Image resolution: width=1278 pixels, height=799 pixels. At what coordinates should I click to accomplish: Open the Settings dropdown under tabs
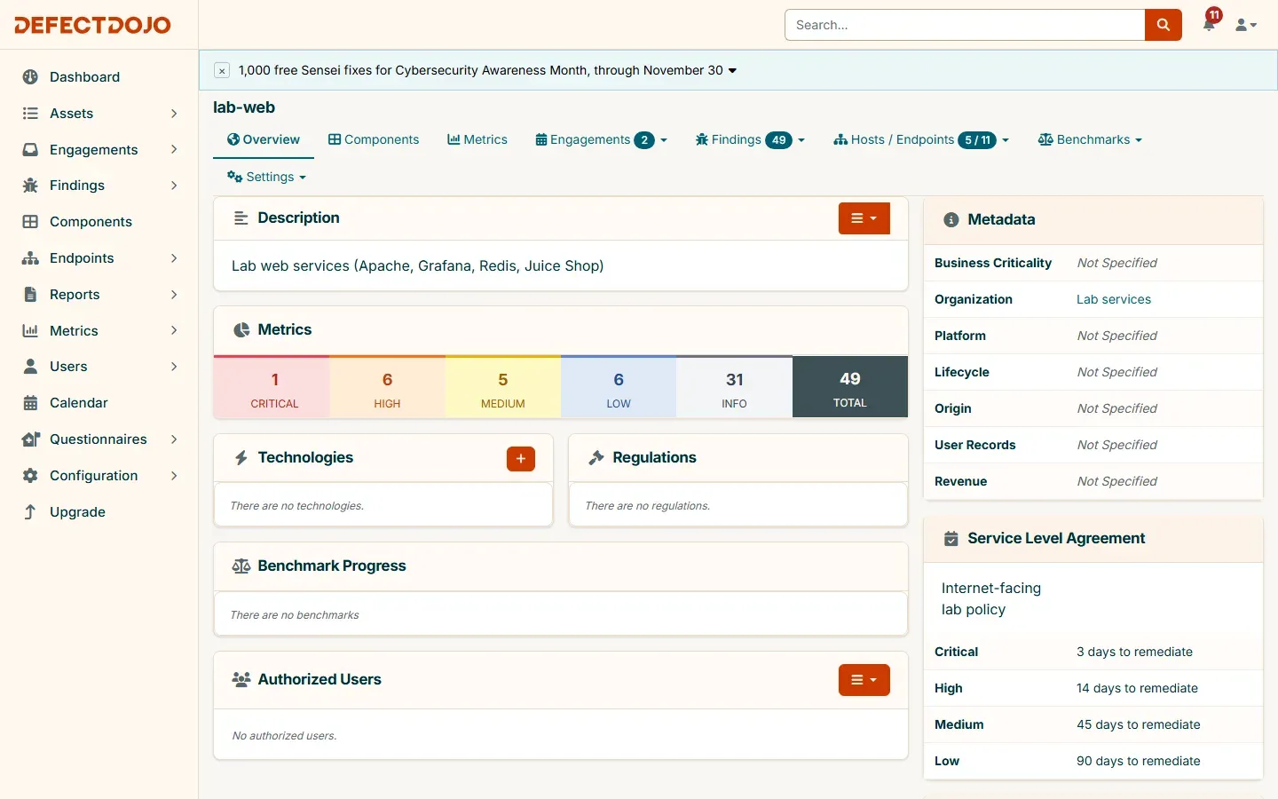point(266,177)
